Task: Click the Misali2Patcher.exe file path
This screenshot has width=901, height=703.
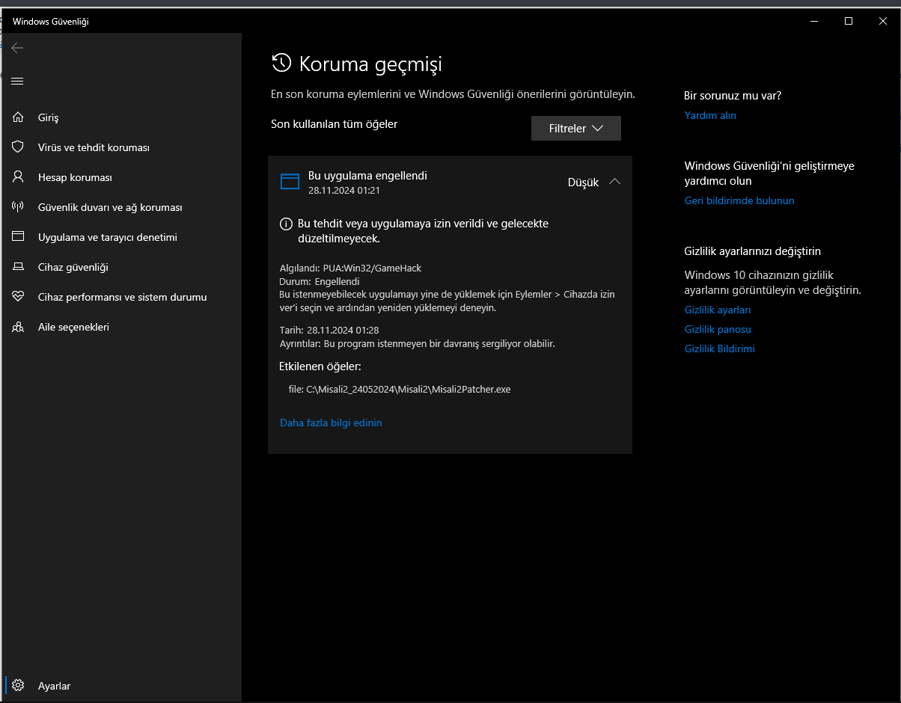Action: 408,389
